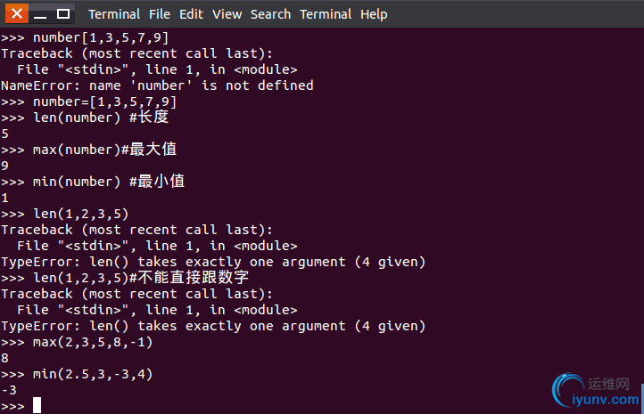
Task: Click the len(number) command line
Action: click(x=85, y=118)
